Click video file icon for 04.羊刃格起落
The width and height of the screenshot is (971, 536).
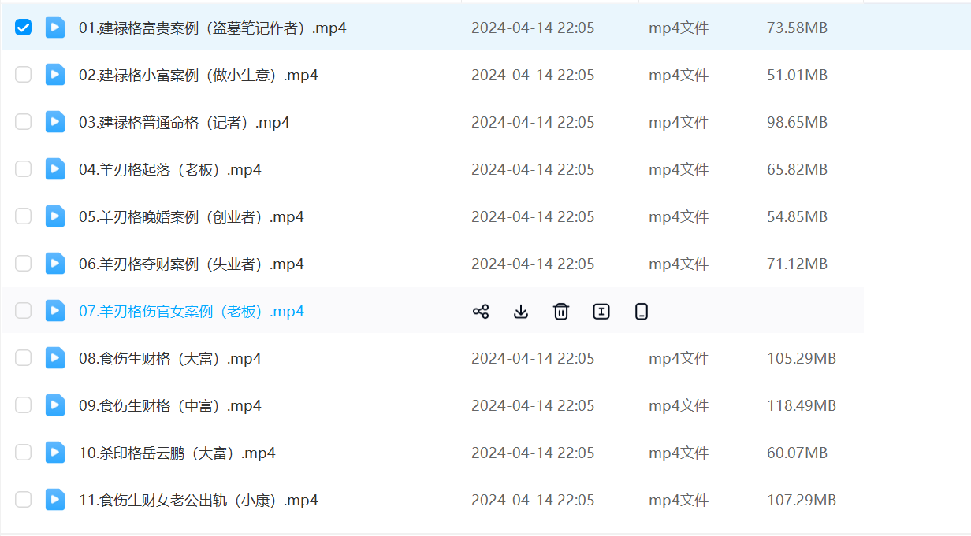point(55,169)
